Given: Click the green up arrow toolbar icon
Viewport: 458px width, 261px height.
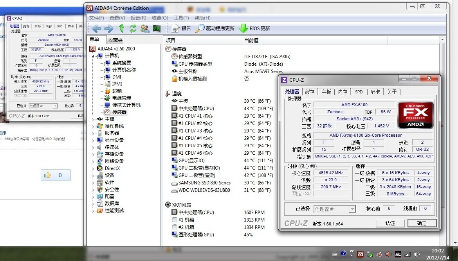Looking at the screenshot, I should [x=121, y=29].
